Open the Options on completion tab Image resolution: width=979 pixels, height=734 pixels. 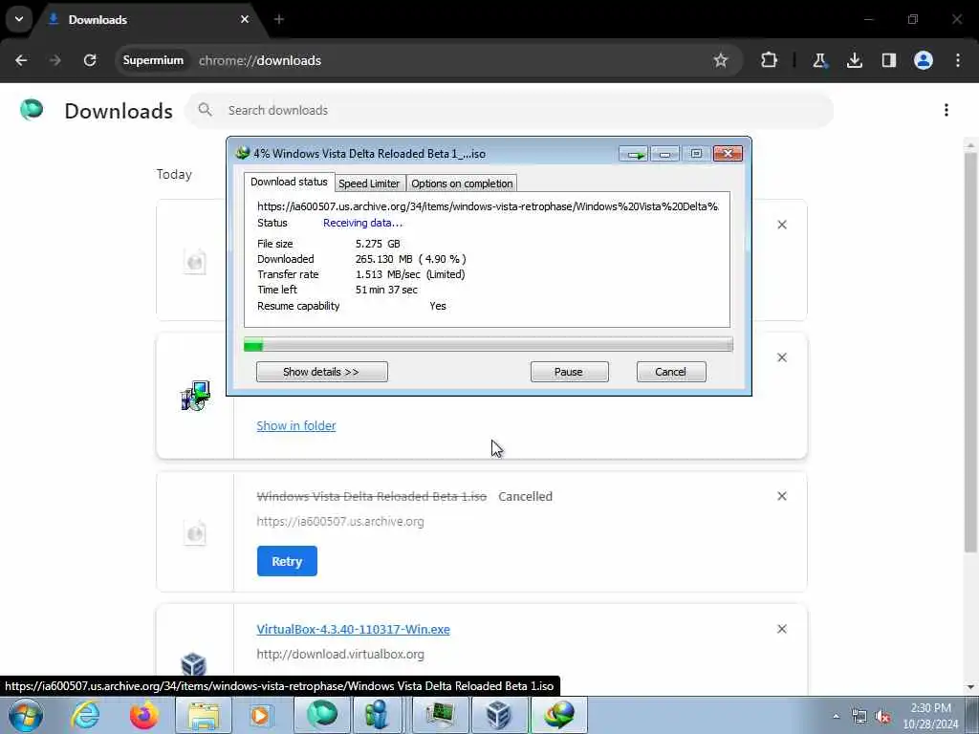462,183
